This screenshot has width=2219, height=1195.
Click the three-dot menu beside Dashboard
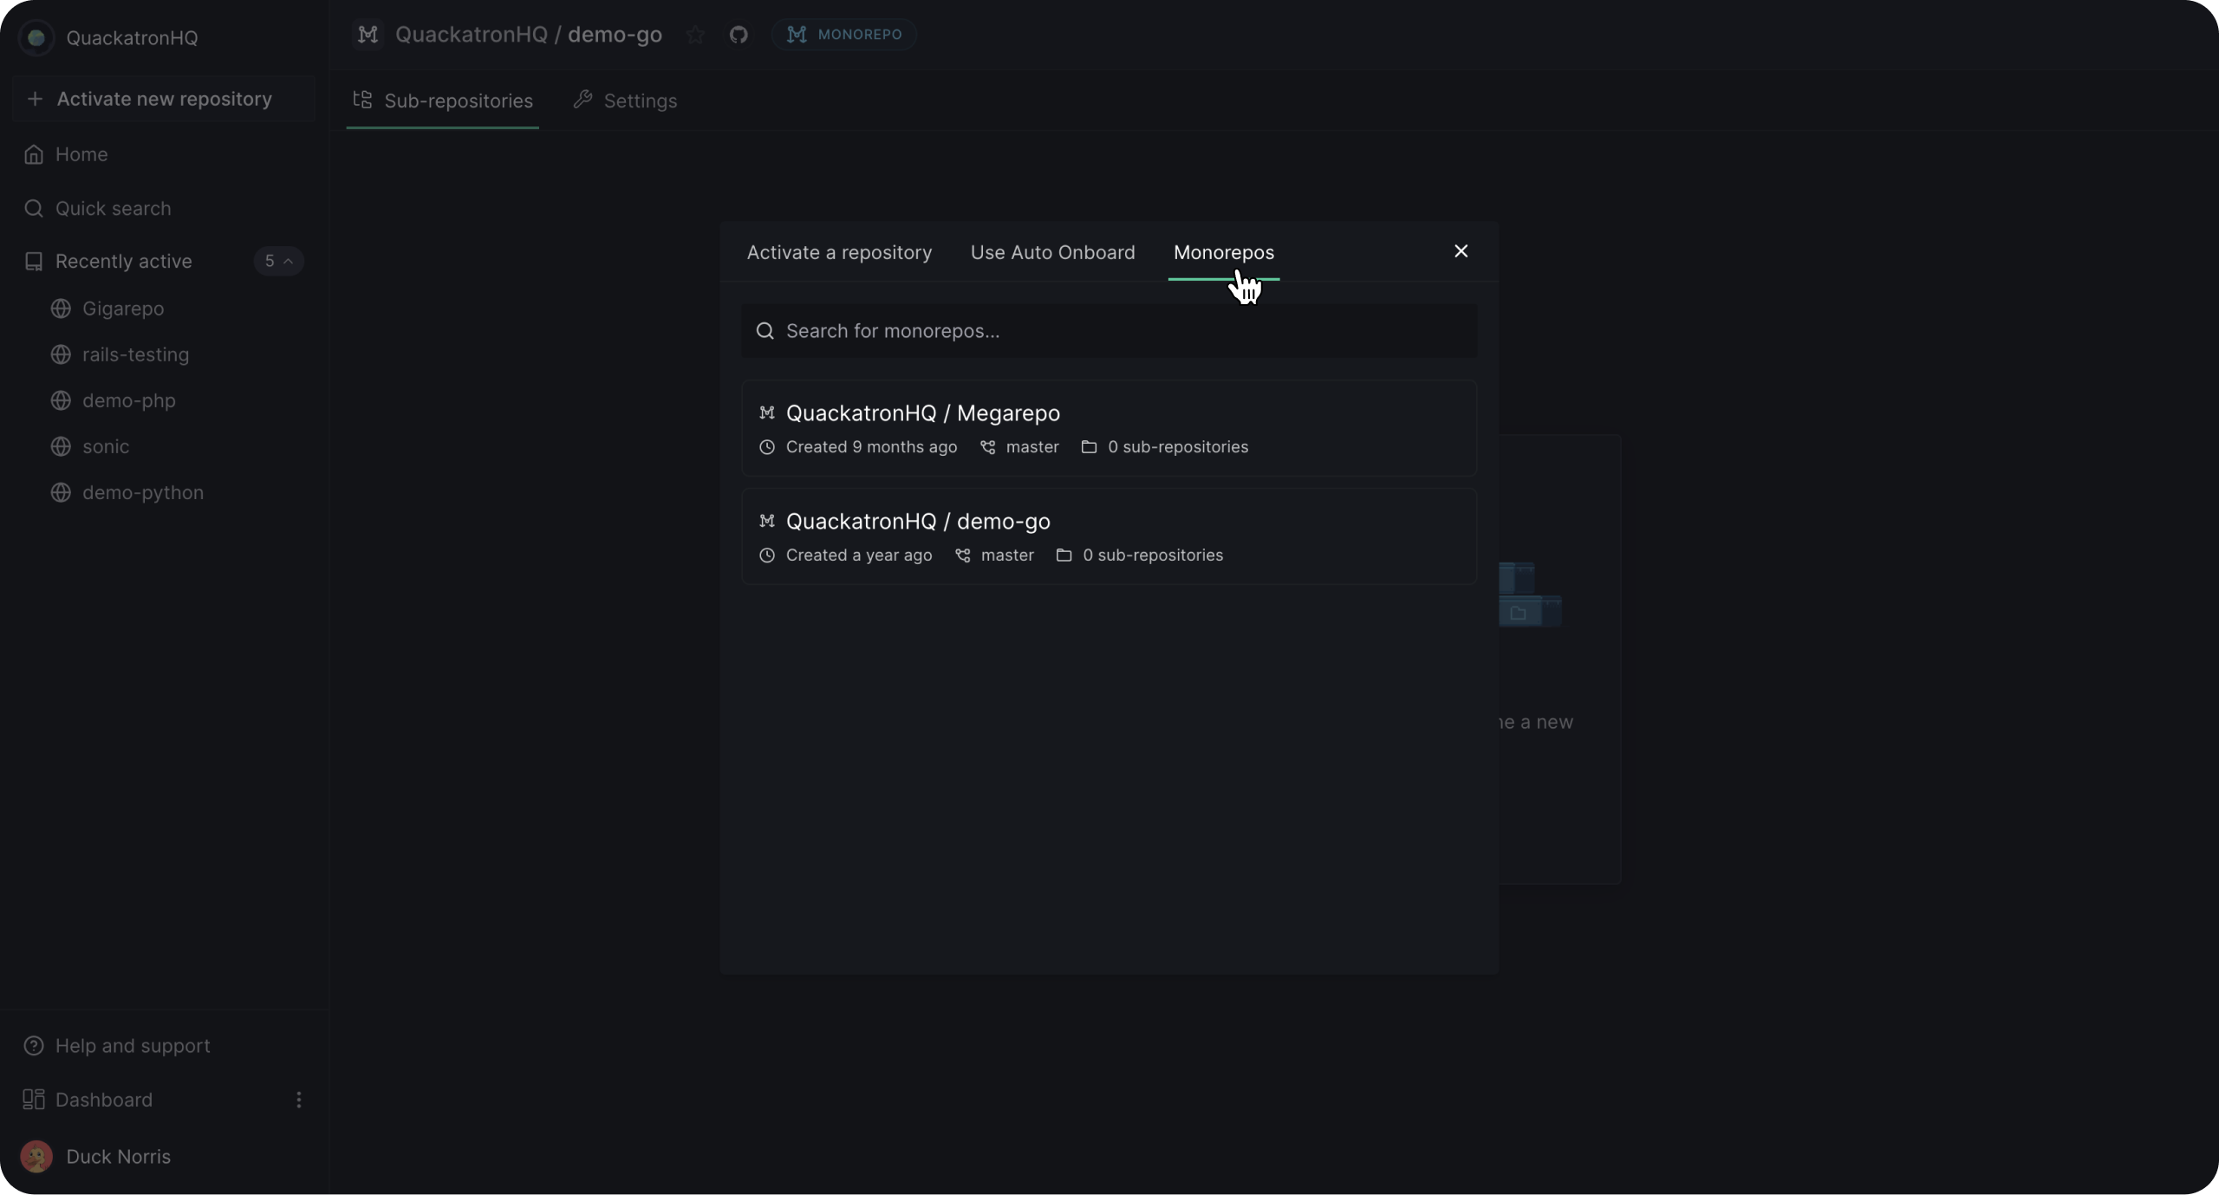(299, 1100)
